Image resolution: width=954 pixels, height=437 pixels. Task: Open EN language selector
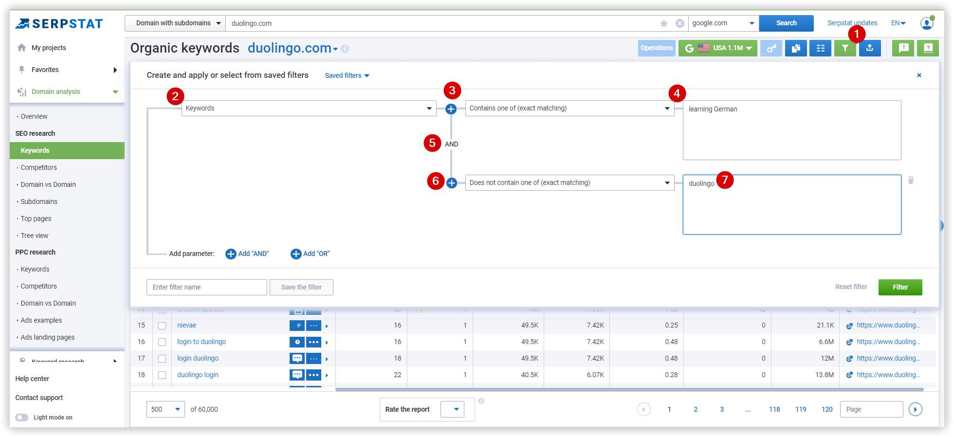point(898,23)
